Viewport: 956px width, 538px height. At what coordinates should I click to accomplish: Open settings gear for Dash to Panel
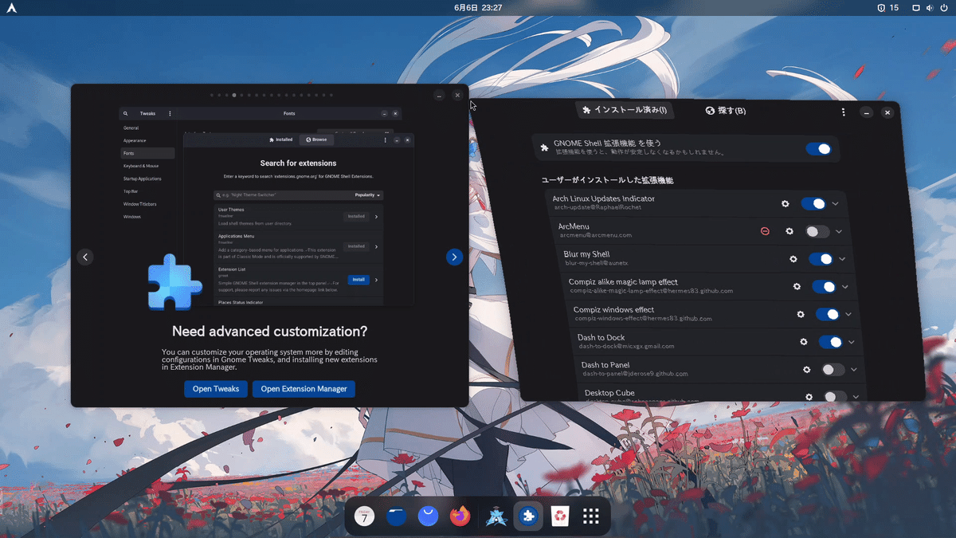tap(806, 370)
